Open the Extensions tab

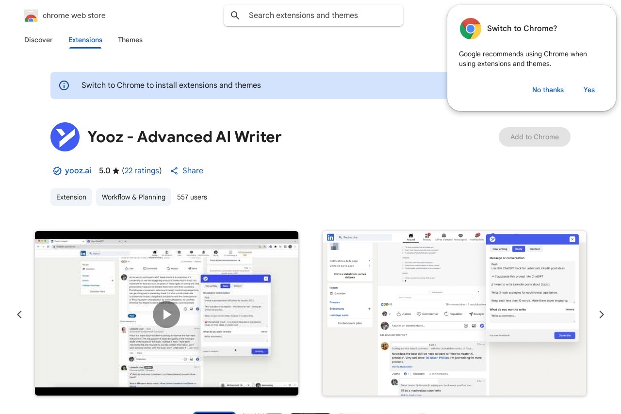pos(85,40)
